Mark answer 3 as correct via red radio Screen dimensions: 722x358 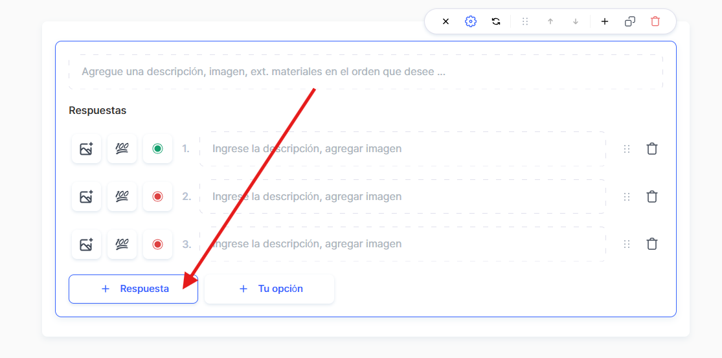157,244
